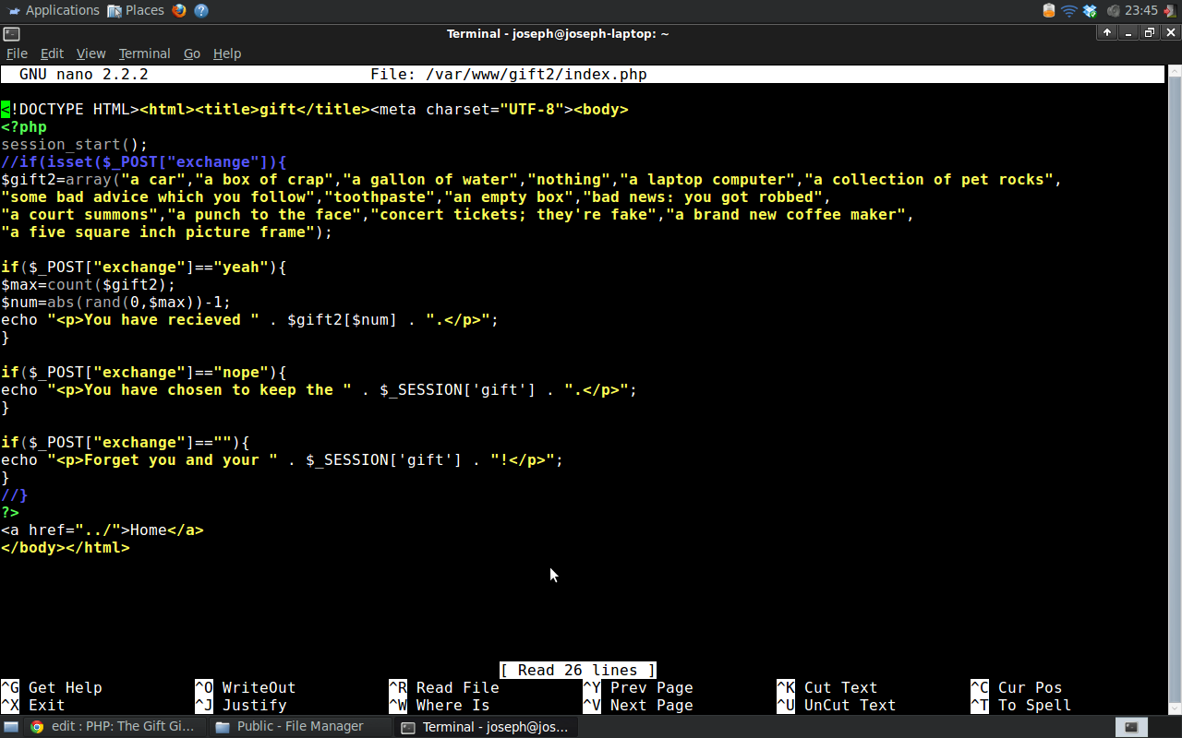
Task: Click the session_start(); line
Action: [75, 145]
